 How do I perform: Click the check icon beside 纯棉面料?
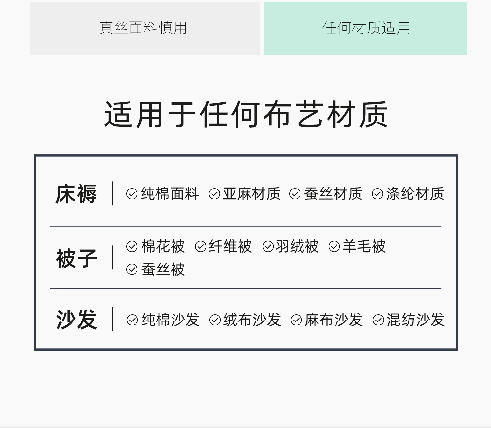(132, 194)
